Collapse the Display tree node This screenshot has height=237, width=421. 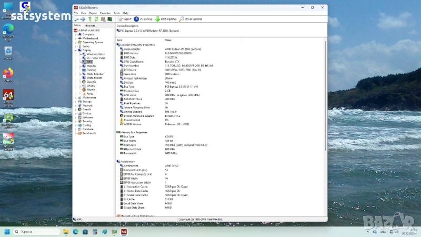pos(76,50)
